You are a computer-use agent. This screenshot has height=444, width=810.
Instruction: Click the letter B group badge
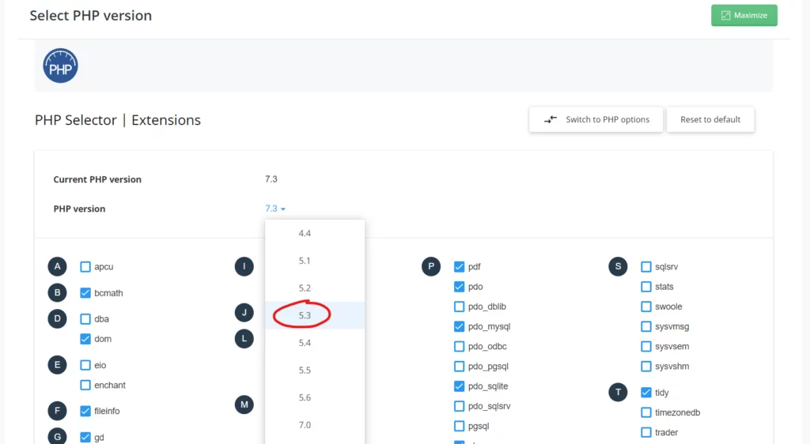(57, 293)
